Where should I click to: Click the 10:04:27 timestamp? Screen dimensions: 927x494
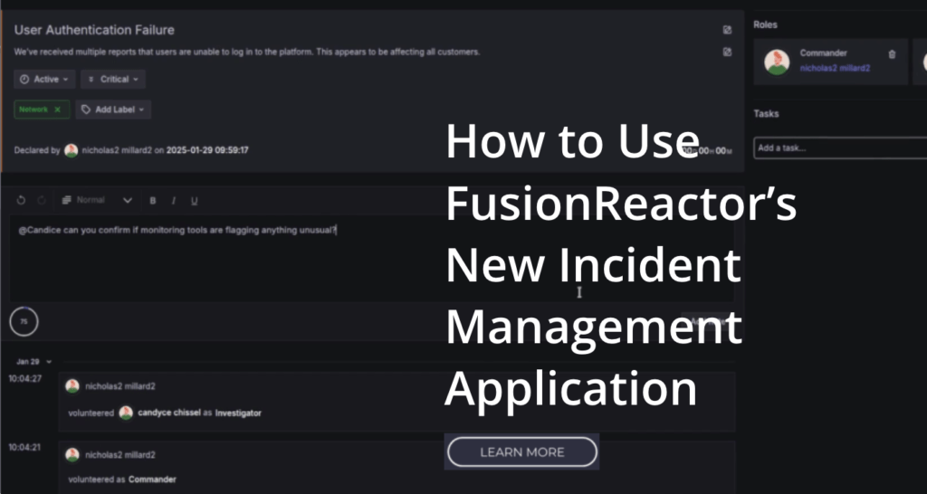pyautogui.click(x=24, y=379)
